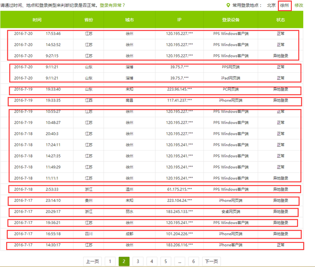
Task: Click 丽水 city cell
Action: (129, 211)
